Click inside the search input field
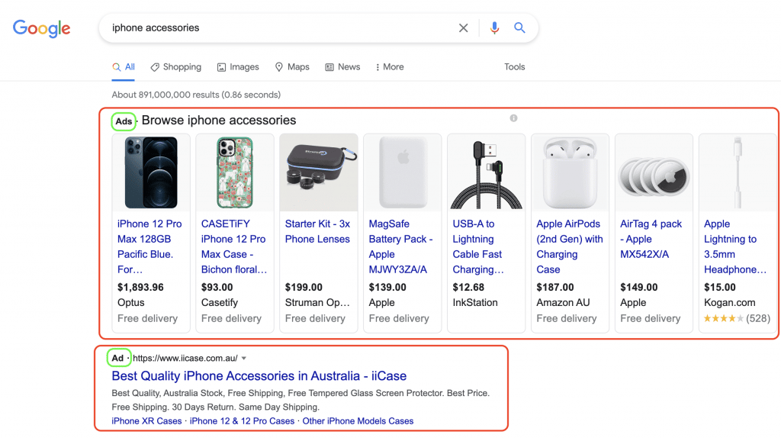This screenshot has height=438, width=781. pos(275,28)
